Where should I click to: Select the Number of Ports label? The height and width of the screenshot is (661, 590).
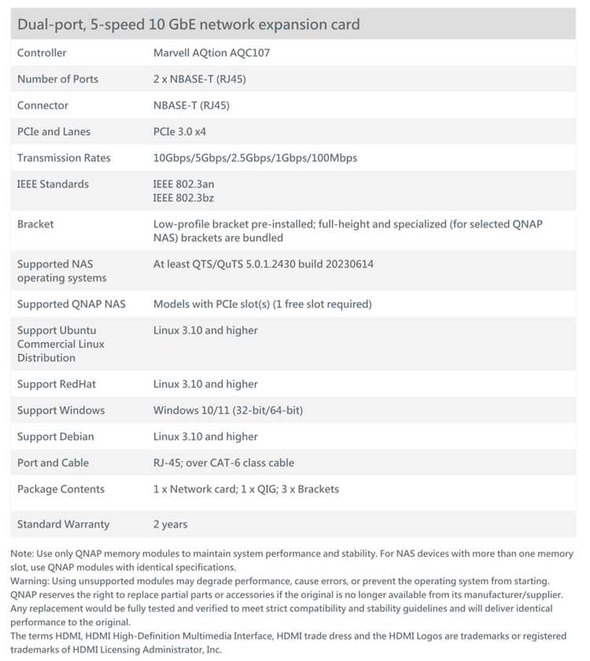tap(57, 79)
